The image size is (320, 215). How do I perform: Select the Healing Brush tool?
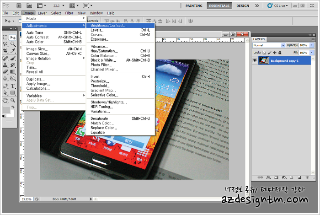pos(5,59)
